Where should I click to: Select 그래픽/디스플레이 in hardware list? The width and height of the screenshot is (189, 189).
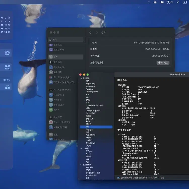pos(93,111)
